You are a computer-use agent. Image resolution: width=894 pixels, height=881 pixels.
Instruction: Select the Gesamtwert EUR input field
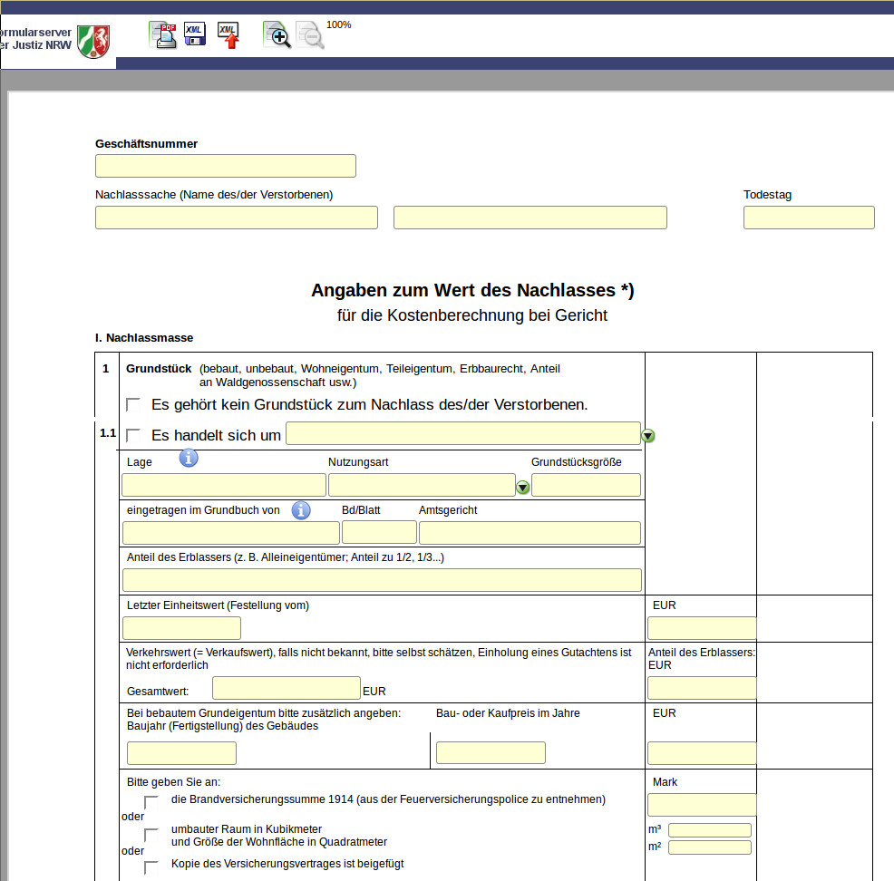(286, 688)
